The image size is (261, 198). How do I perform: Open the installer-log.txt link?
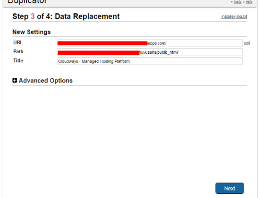[234, 16]
